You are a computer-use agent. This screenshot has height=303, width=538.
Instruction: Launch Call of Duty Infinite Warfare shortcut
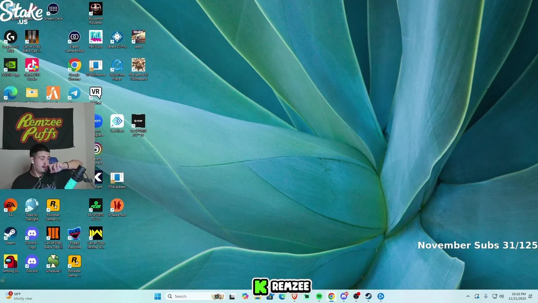(x=95, y=238)
